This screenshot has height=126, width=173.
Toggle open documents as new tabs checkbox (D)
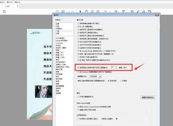[x=79, y=54]
